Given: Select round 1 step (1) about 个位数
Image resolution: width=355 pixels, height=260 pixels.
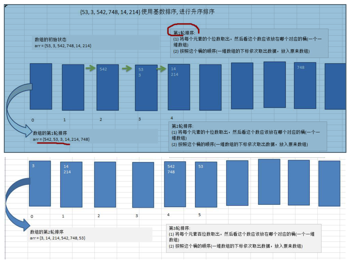Looking at the screenshot, I should click(247, 42).
